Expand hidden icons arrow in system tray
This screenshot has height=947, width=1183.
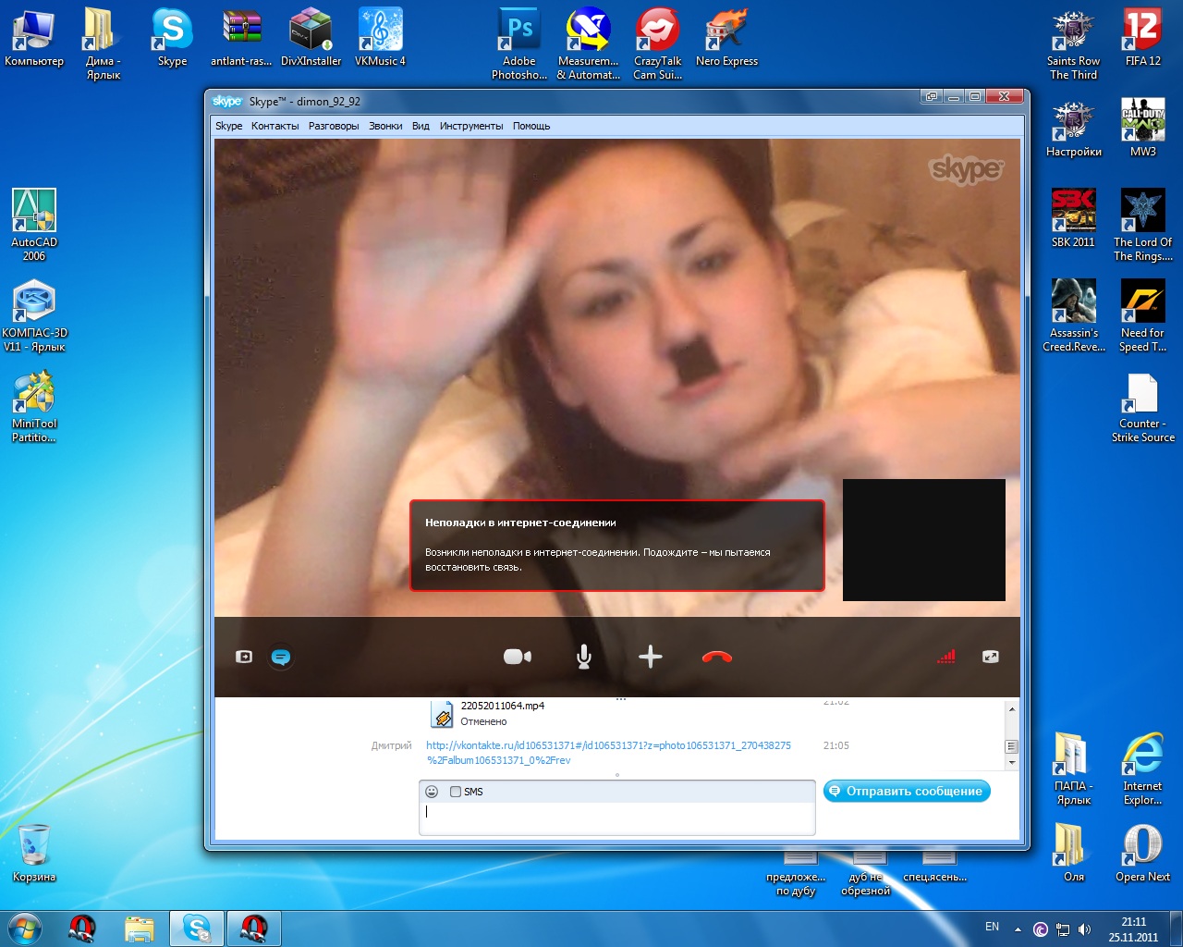pos(1018,929)
